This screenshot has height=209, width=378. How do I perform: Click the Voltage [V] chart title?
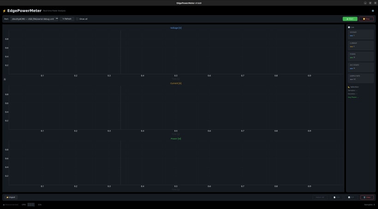tap(176, 28)
